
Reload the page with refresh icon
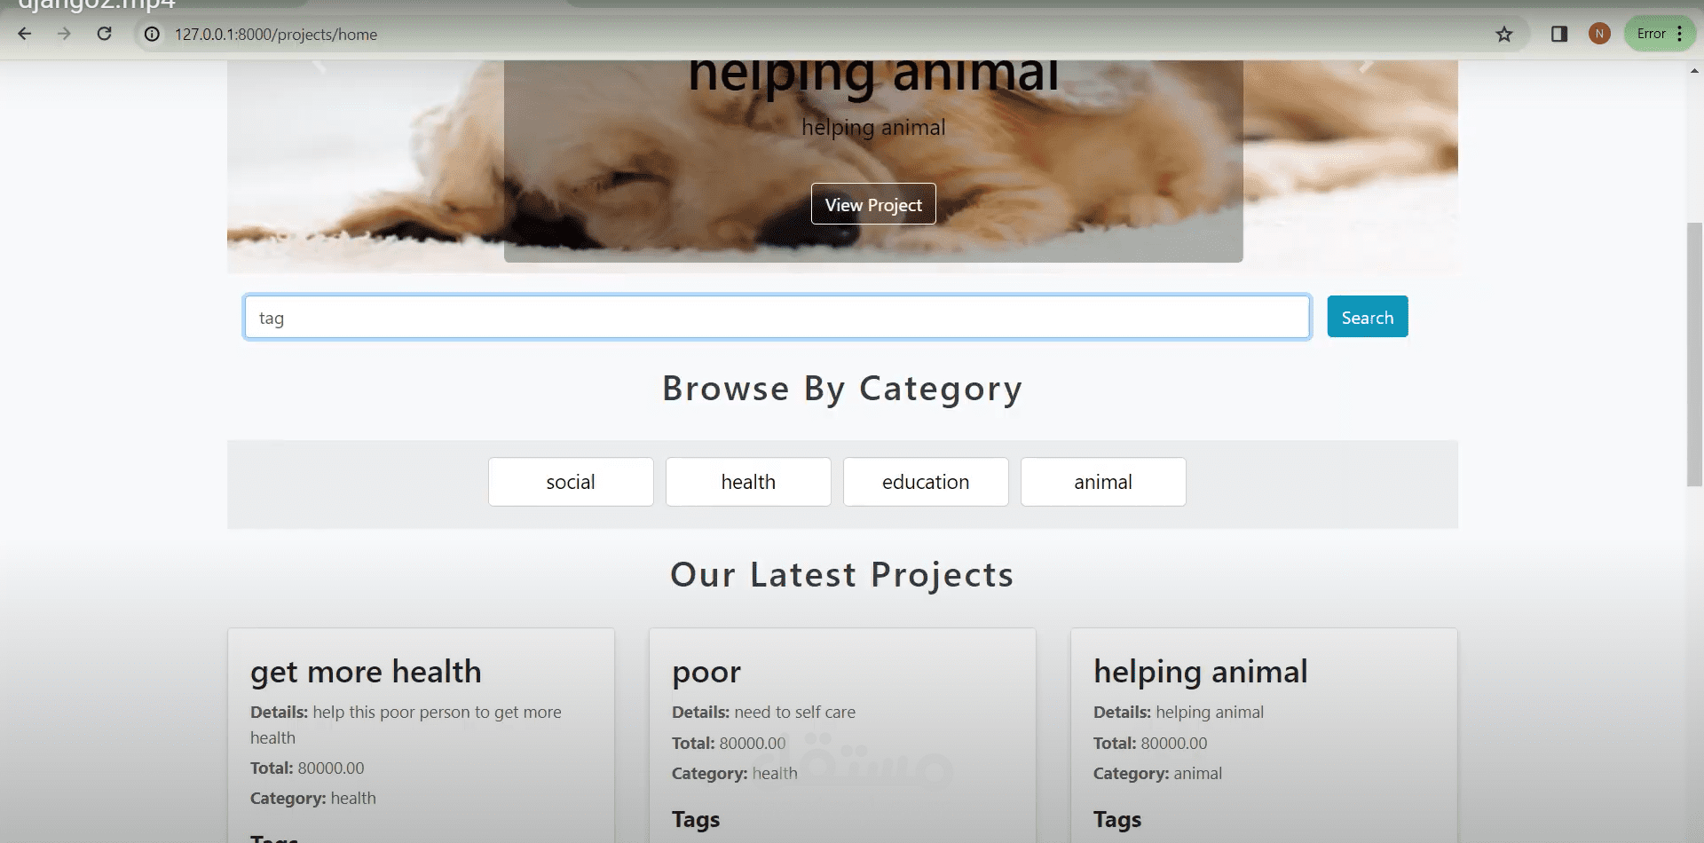point(104,34)
